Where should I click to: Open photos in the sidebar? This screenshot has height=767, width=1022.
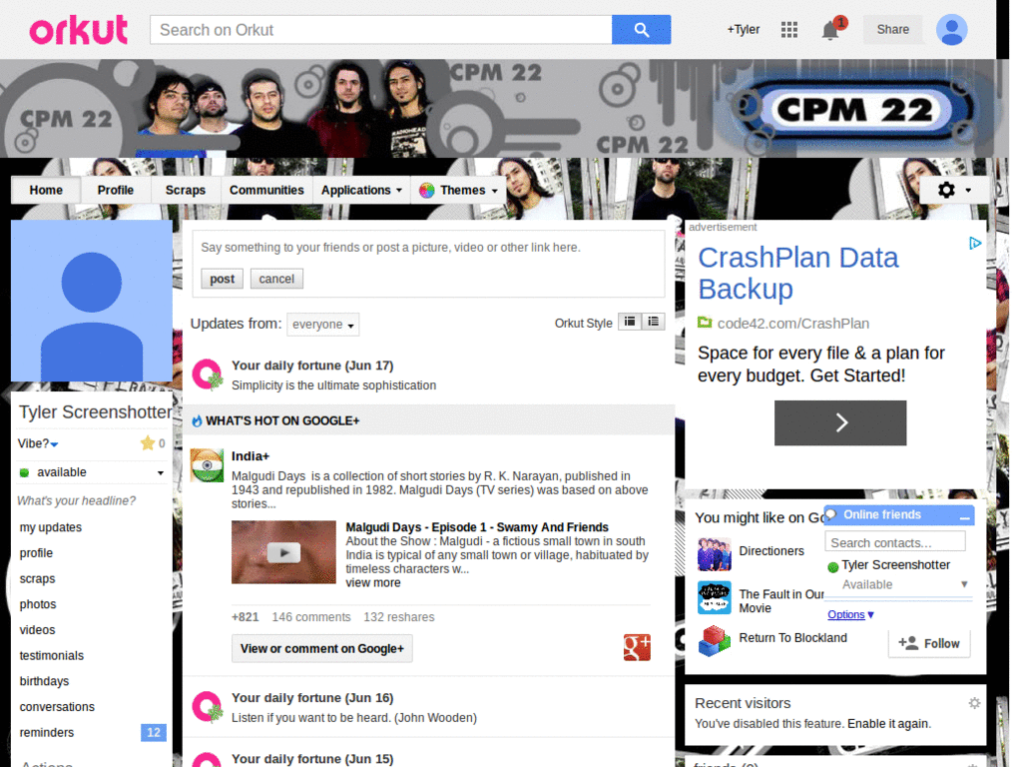click(x=38, y=604)
